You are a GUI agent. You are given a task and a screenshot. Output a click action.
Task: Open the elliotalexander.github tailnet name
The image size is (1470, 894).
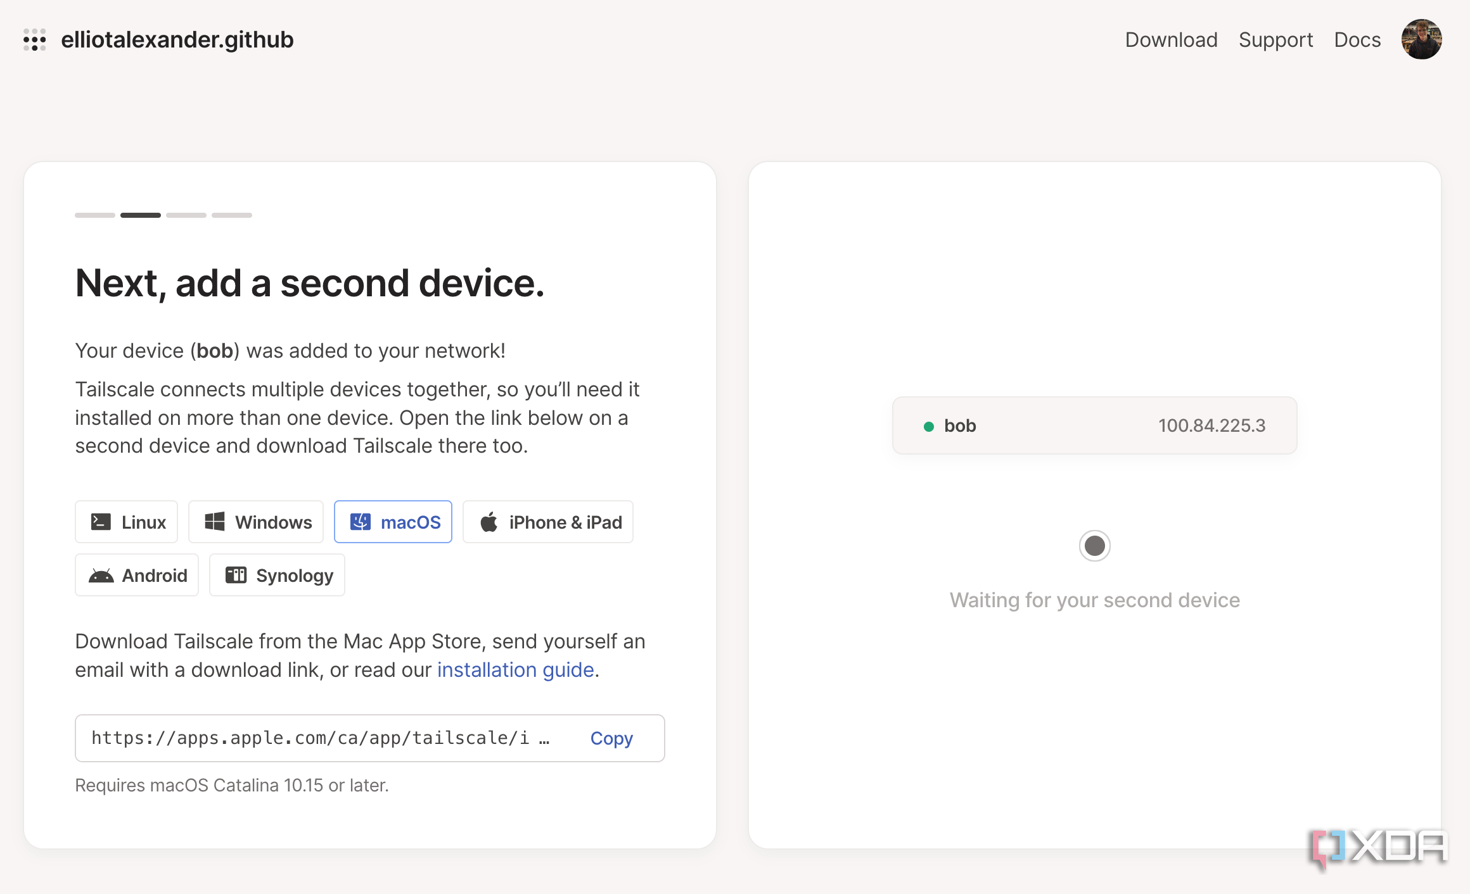(x=177, y=40)
